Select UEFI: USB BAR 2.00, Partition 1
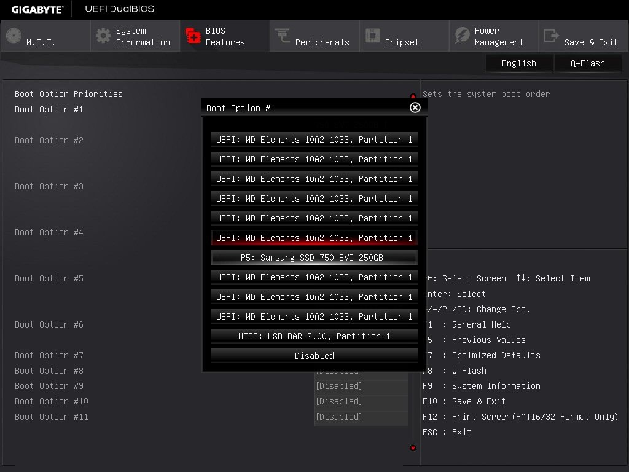The height and width of the screenshot is (472, 629). [314, 336]
